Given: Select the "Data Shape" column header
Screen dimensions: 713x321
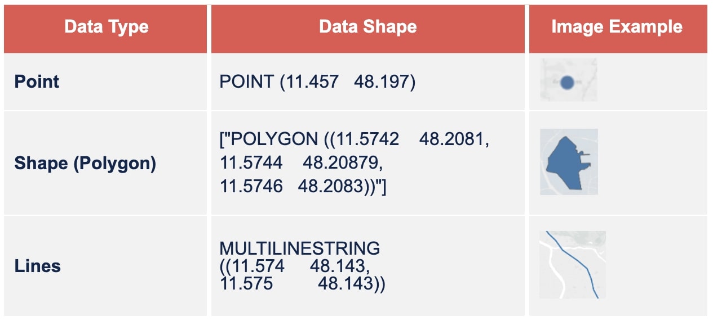Looking at the screenshot, I should 367,27.
